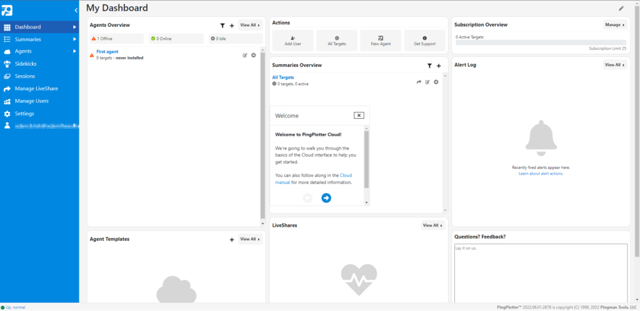640x311 pixels.
Task: Open Manage in Subscription Overview
Action: tap(615, 24)
